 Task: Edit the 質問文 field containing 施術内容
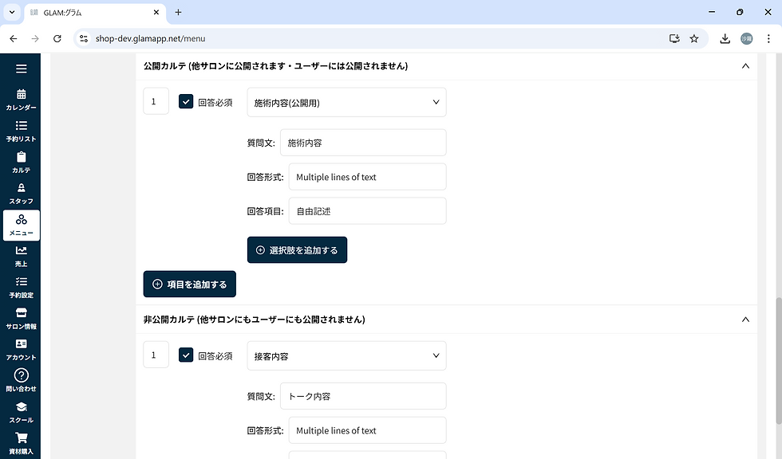pos(363,143)
